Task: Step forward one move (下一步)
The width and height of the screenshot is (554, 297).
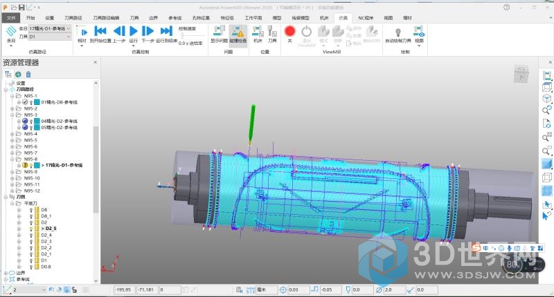Action: pos(148,31)
